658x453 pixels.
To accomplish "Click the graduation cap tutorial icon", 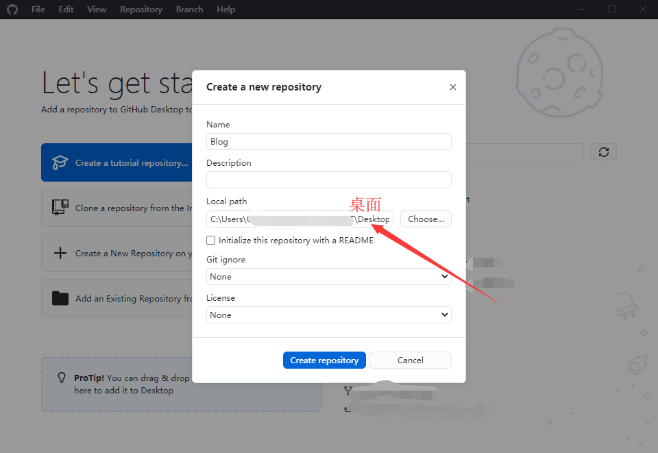I will coord(60,162).
